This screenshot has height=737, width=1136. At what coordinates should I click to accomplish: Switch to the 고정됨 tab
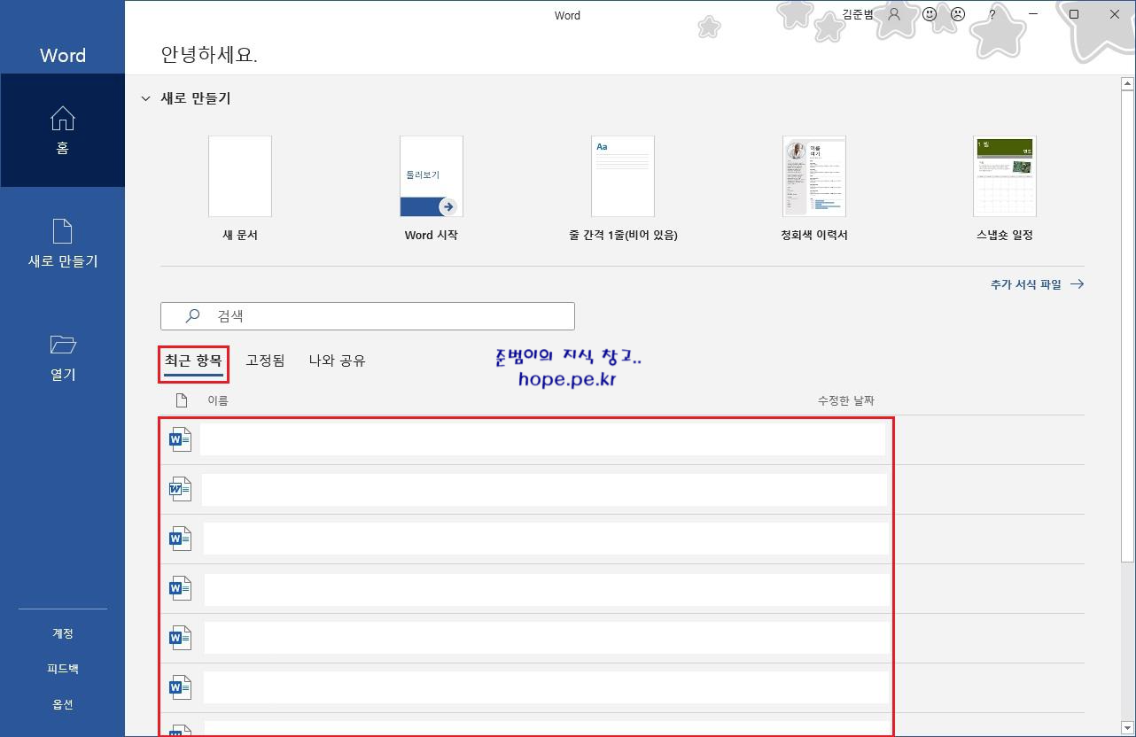point(265,361)
